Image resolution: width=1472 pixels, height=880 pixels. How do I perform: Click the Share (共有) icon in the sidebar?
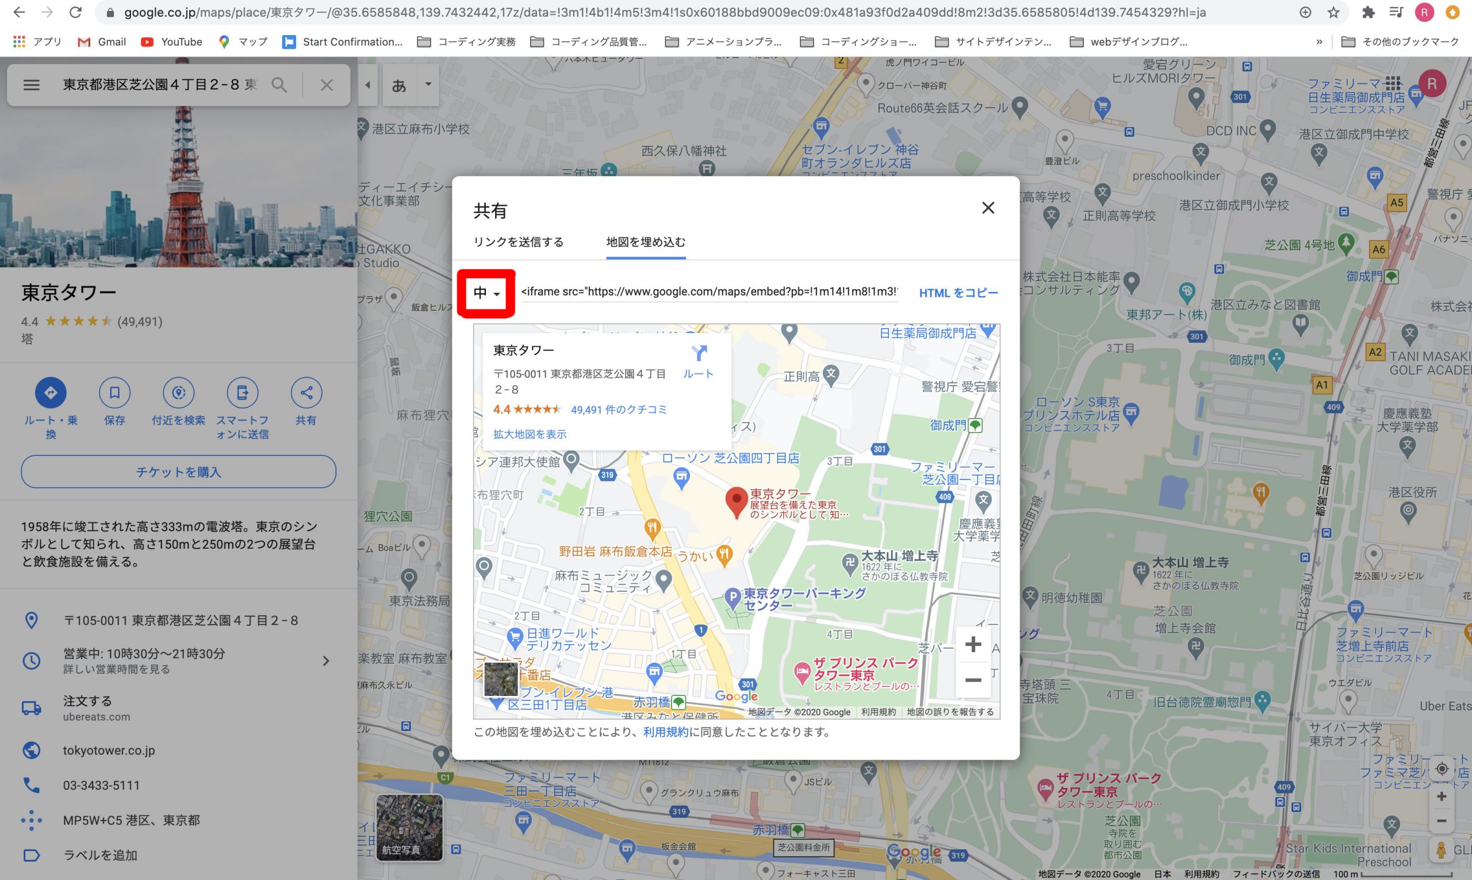306,393
